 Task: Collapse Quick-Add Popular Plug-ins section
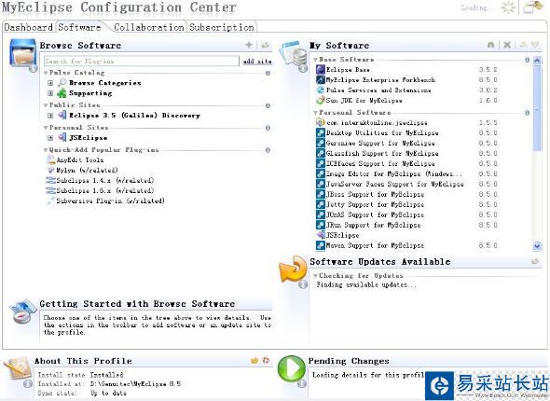pos(46,150)
